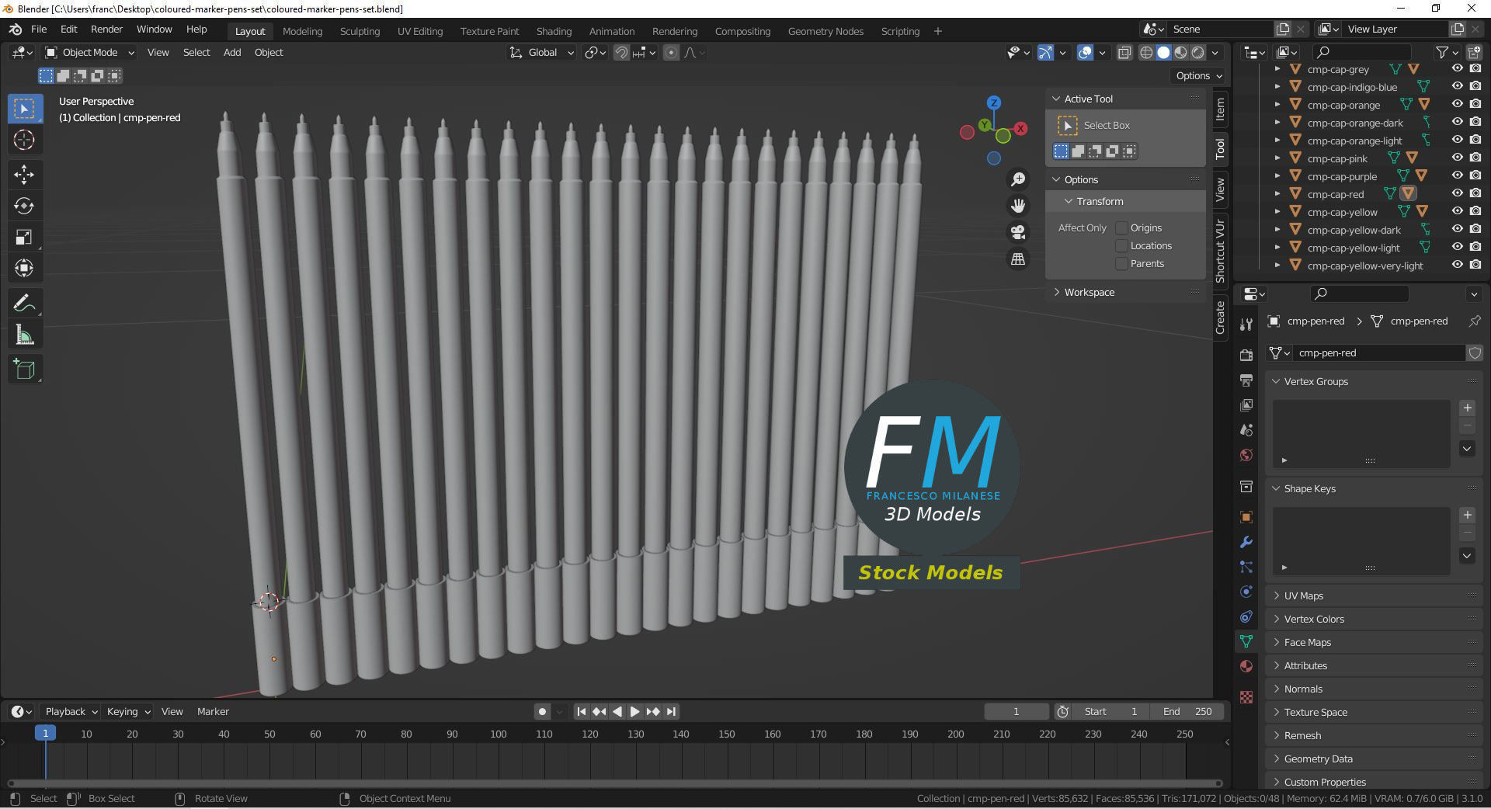Add a new shape key
Screen dimensions: 1491x809
1467,515
